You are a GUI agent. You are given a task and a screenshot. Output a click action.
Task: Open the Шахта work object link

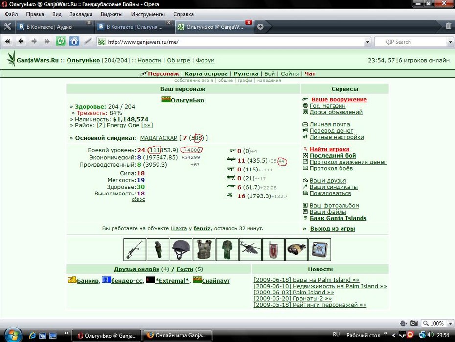point(179,228)
